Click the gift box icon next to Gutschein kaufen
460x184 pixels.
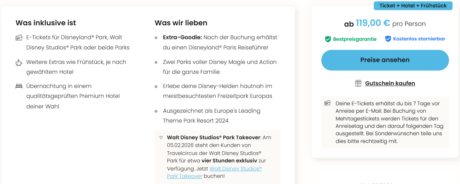[358, 83]
